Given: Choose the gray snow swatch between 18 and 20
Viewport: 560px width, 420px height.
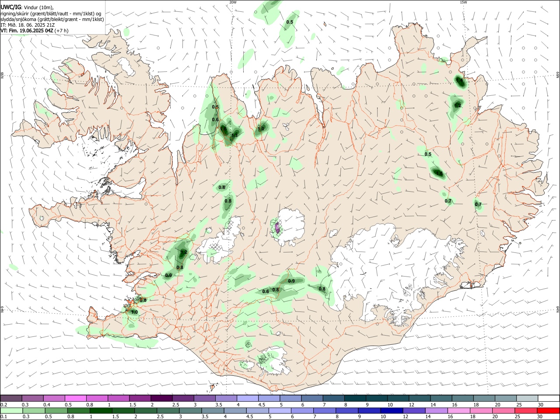Looking at the screenshot, I should point(483,398).
